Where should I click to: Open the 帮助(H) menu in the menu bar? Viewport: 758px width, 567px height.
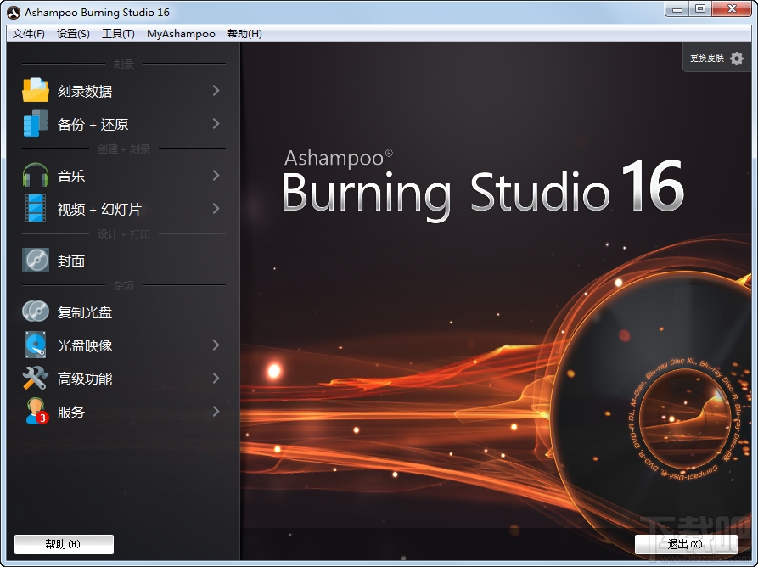[x=244, y=34]
